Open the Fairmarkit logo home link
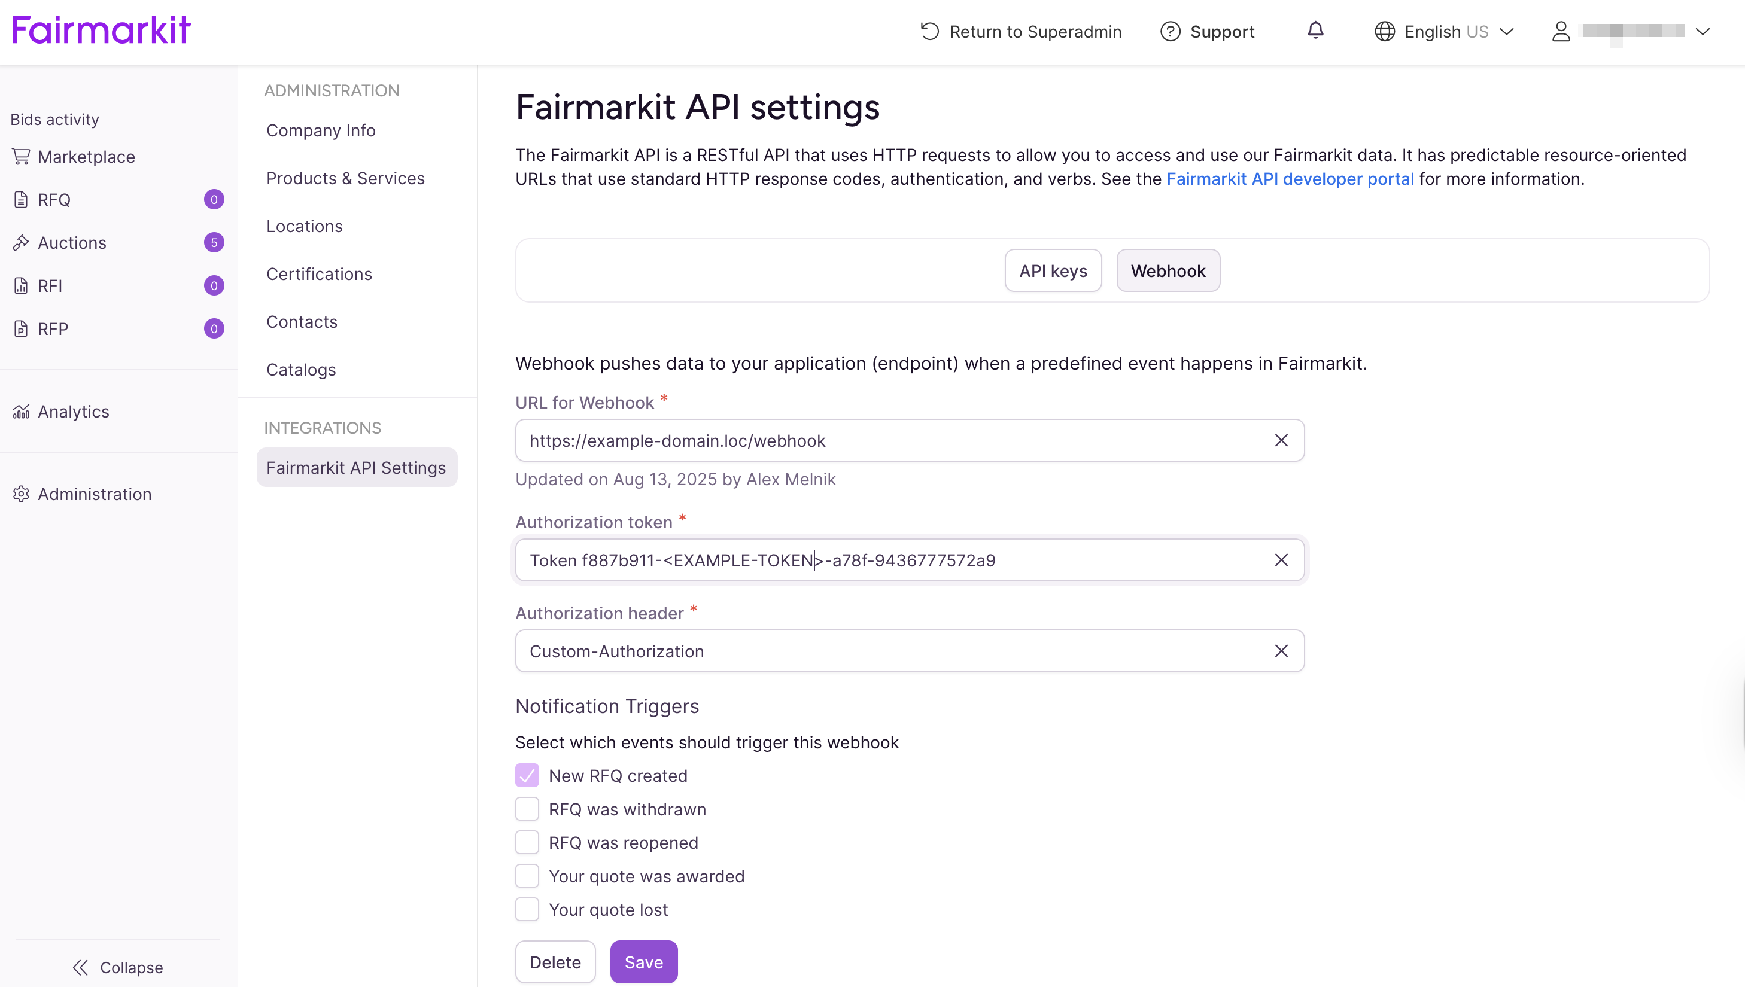Image resolution: width=1745 pixels, height=987 pixels. (102, 31)
